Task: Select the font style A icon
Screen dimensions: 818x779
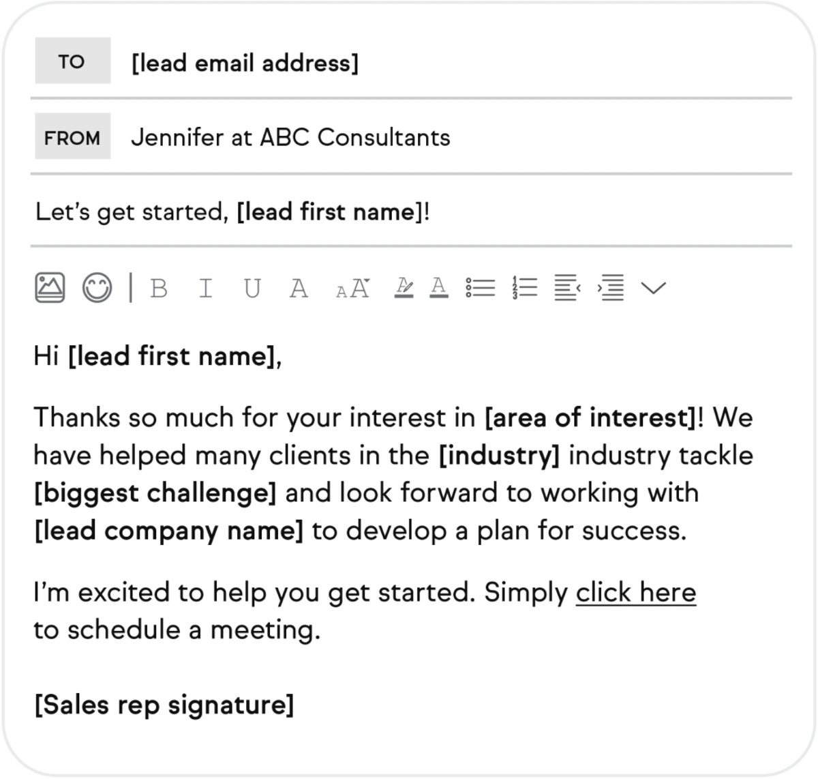Action: point(299,289)
